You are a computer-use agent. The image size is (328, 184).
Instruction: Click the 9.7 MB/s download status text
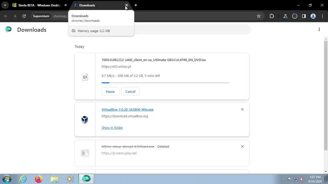point(131,76)
